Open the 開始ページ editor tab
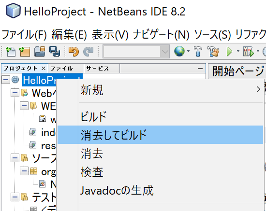266x211 pixels. 238,71
